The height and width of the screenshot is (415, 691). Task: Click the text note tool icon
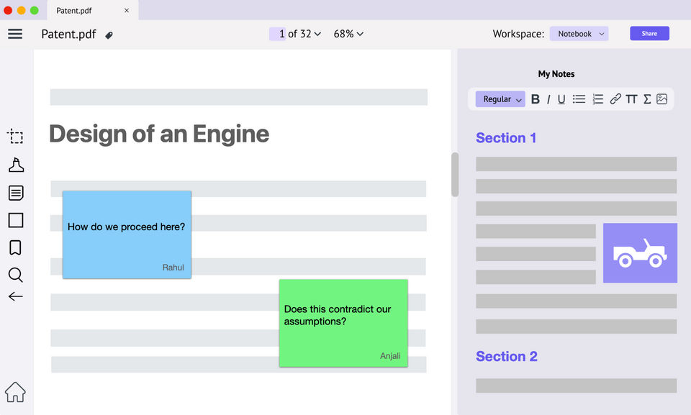coord(15,193)
